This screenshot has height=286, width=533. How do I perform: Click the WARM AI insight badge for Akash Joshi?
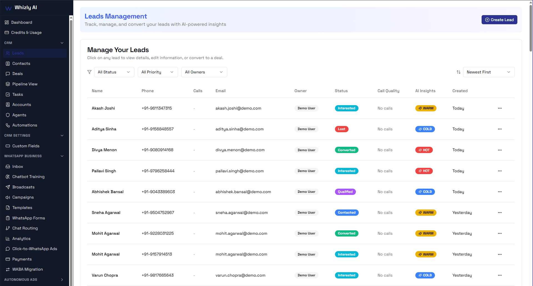click(x=426, y=108)
